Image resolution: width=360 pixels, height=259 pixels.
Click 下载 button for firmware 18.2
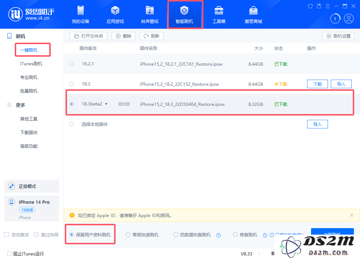click(x=318, y=84)
